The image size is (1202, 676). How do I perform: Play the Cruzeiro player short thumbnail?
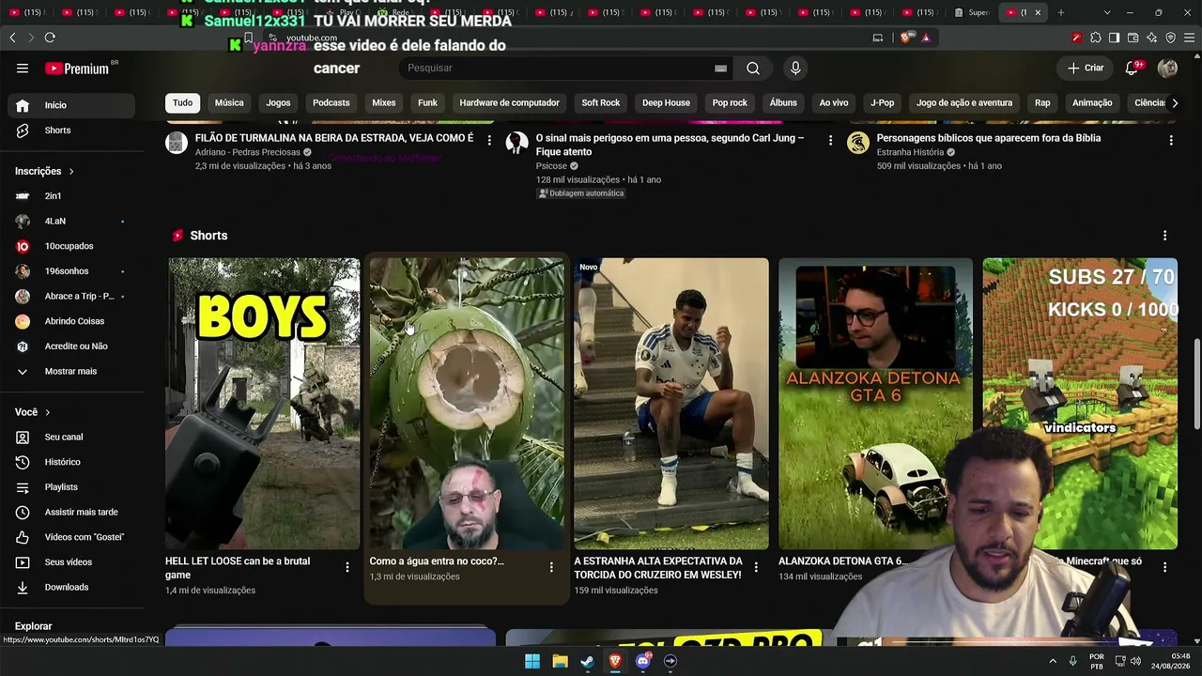(x=671, y=404)
